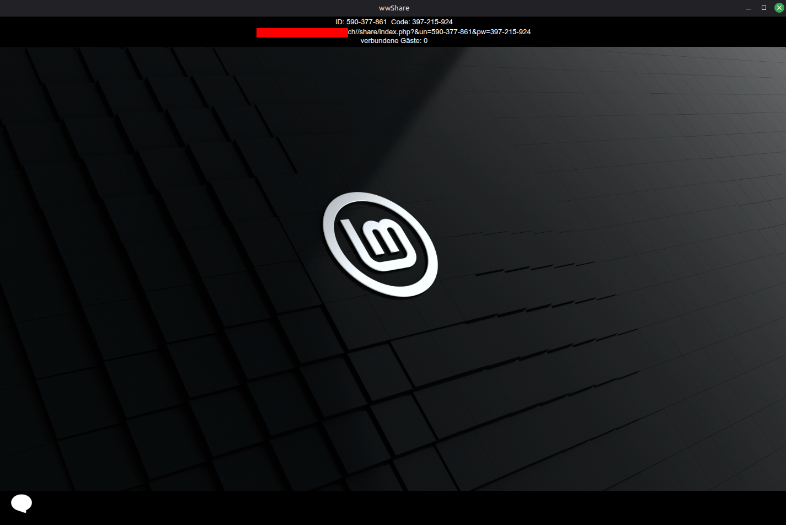The image size is (786, 525).
Task: Click the 'Code:' label text
Action: pos(400,22)
